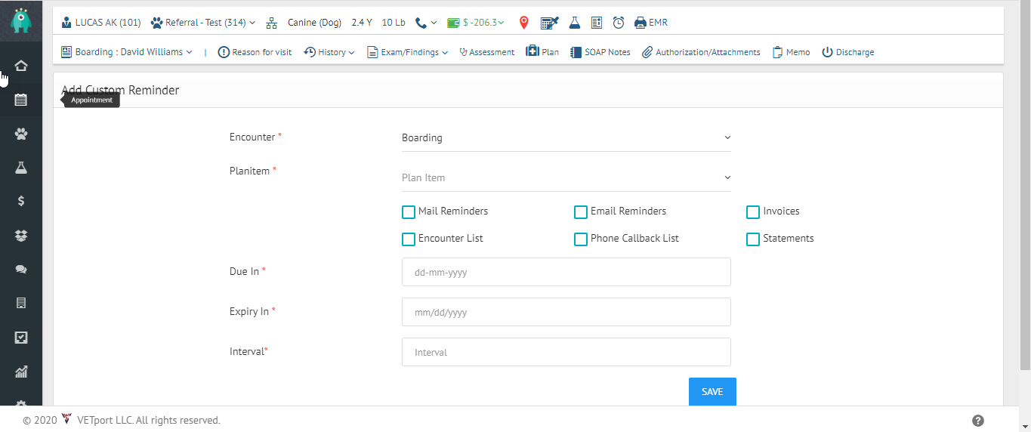Click the SAVE button

712,392
